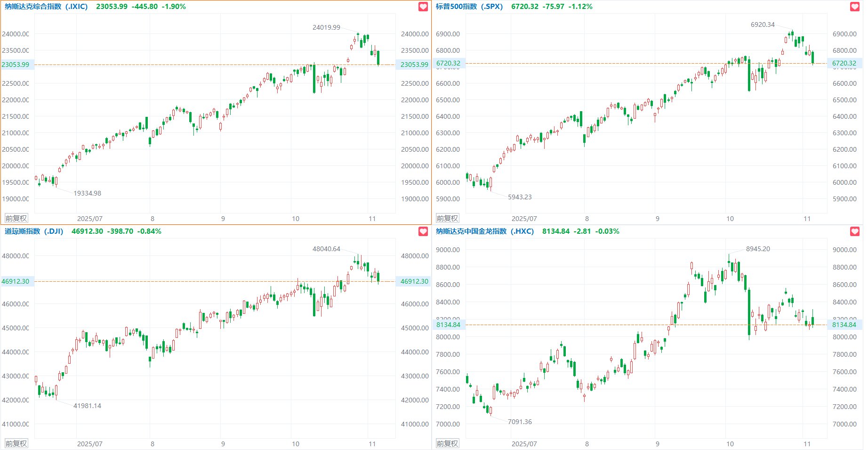Toggle favorite heart on S&P 500 chart
Screen dimensions: 868x450
[854, 7]
